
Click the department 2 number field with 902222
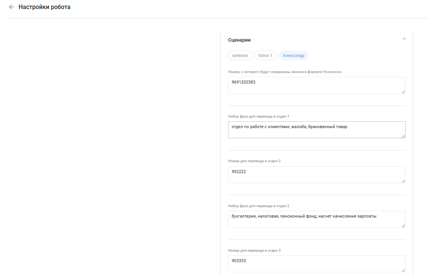(316, 175)
